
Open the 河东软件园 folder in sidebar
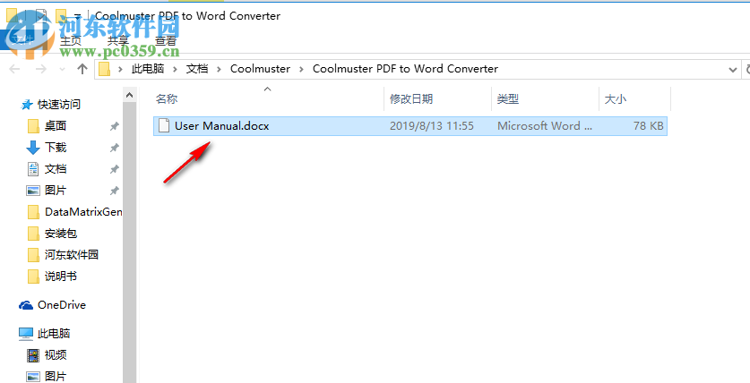[x=72, y=254]
